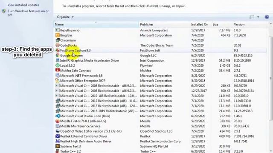Screen dimensions: 273x153
Task: Select the Microsoft Office Enterprise 2007 name
Action: [82, 81]
